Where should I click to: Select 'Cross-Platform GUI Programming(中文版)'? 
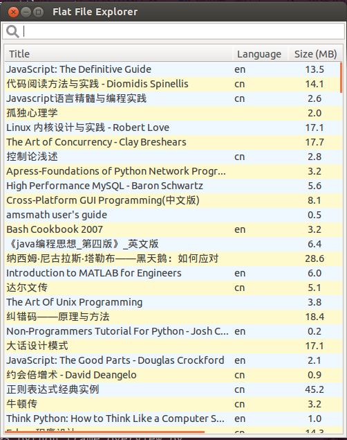[173, 200]
